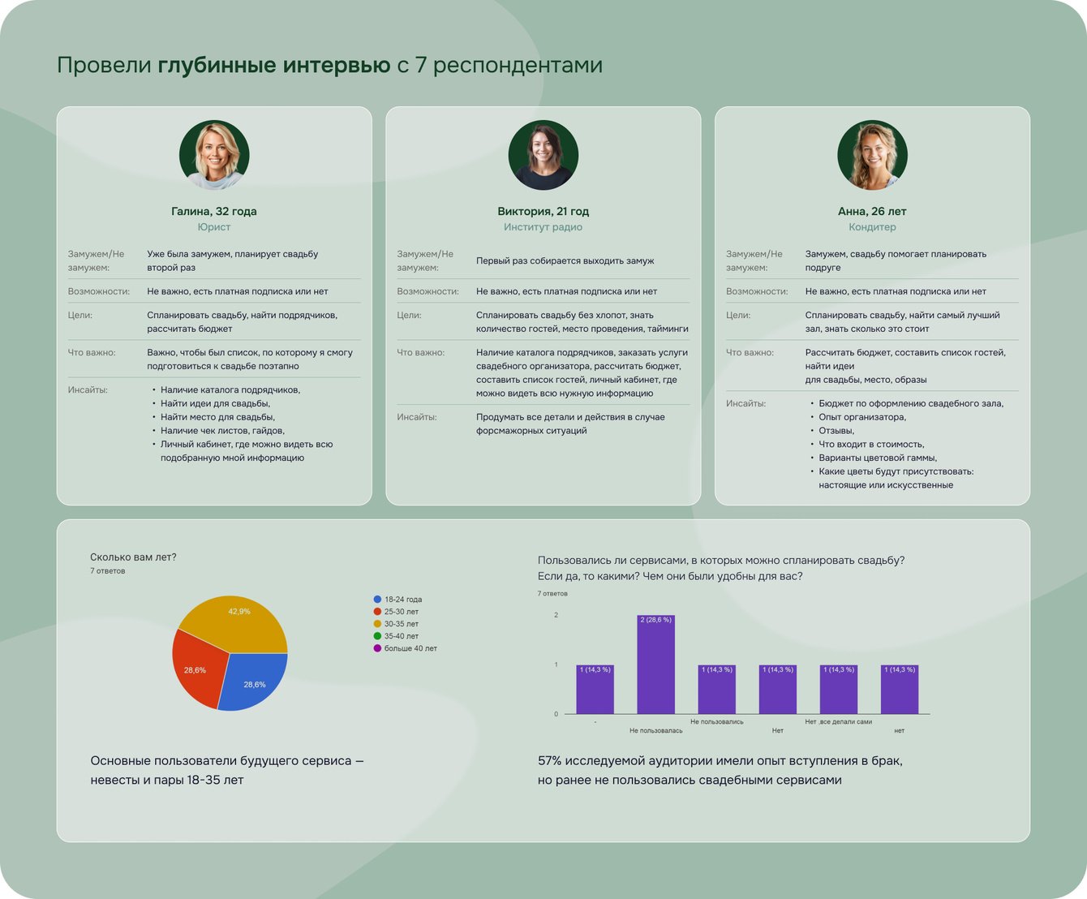Click the bar above 'Не пользовались'
1087x899 pixels.
pos(717,690)
